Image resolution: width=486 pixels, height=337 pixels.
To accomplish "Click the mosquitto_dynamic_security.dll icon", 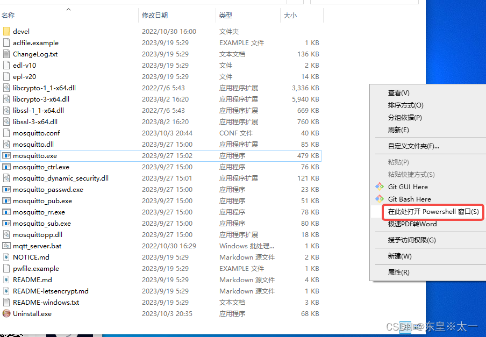I will point(6,178).
